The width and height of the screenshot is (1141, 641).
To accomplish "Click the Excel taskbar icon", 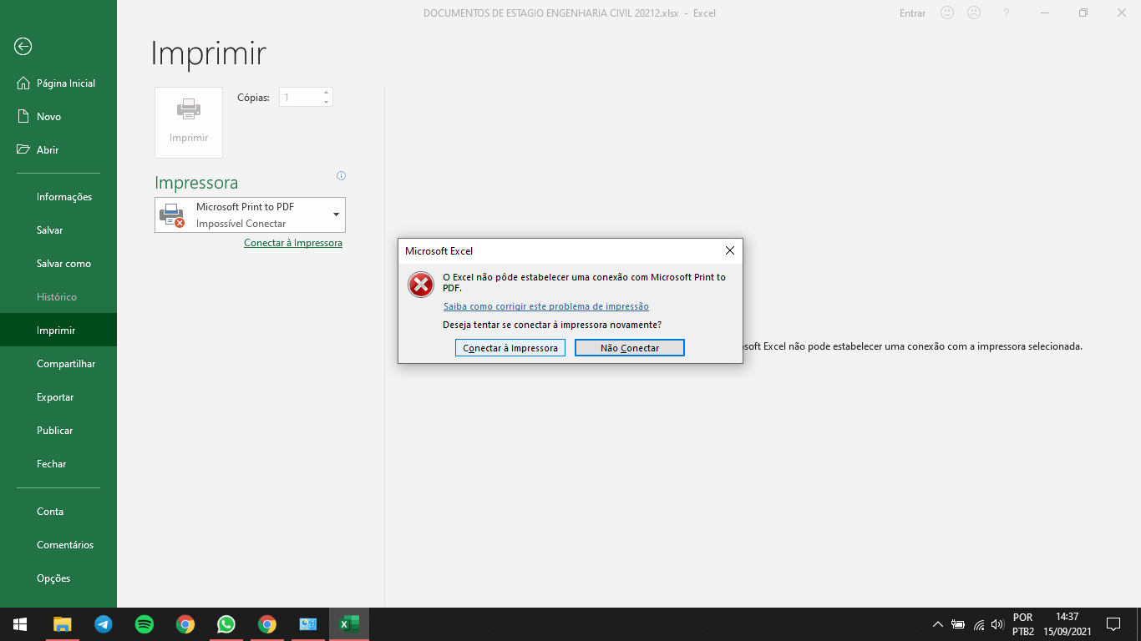I will (x=349, y=624).
